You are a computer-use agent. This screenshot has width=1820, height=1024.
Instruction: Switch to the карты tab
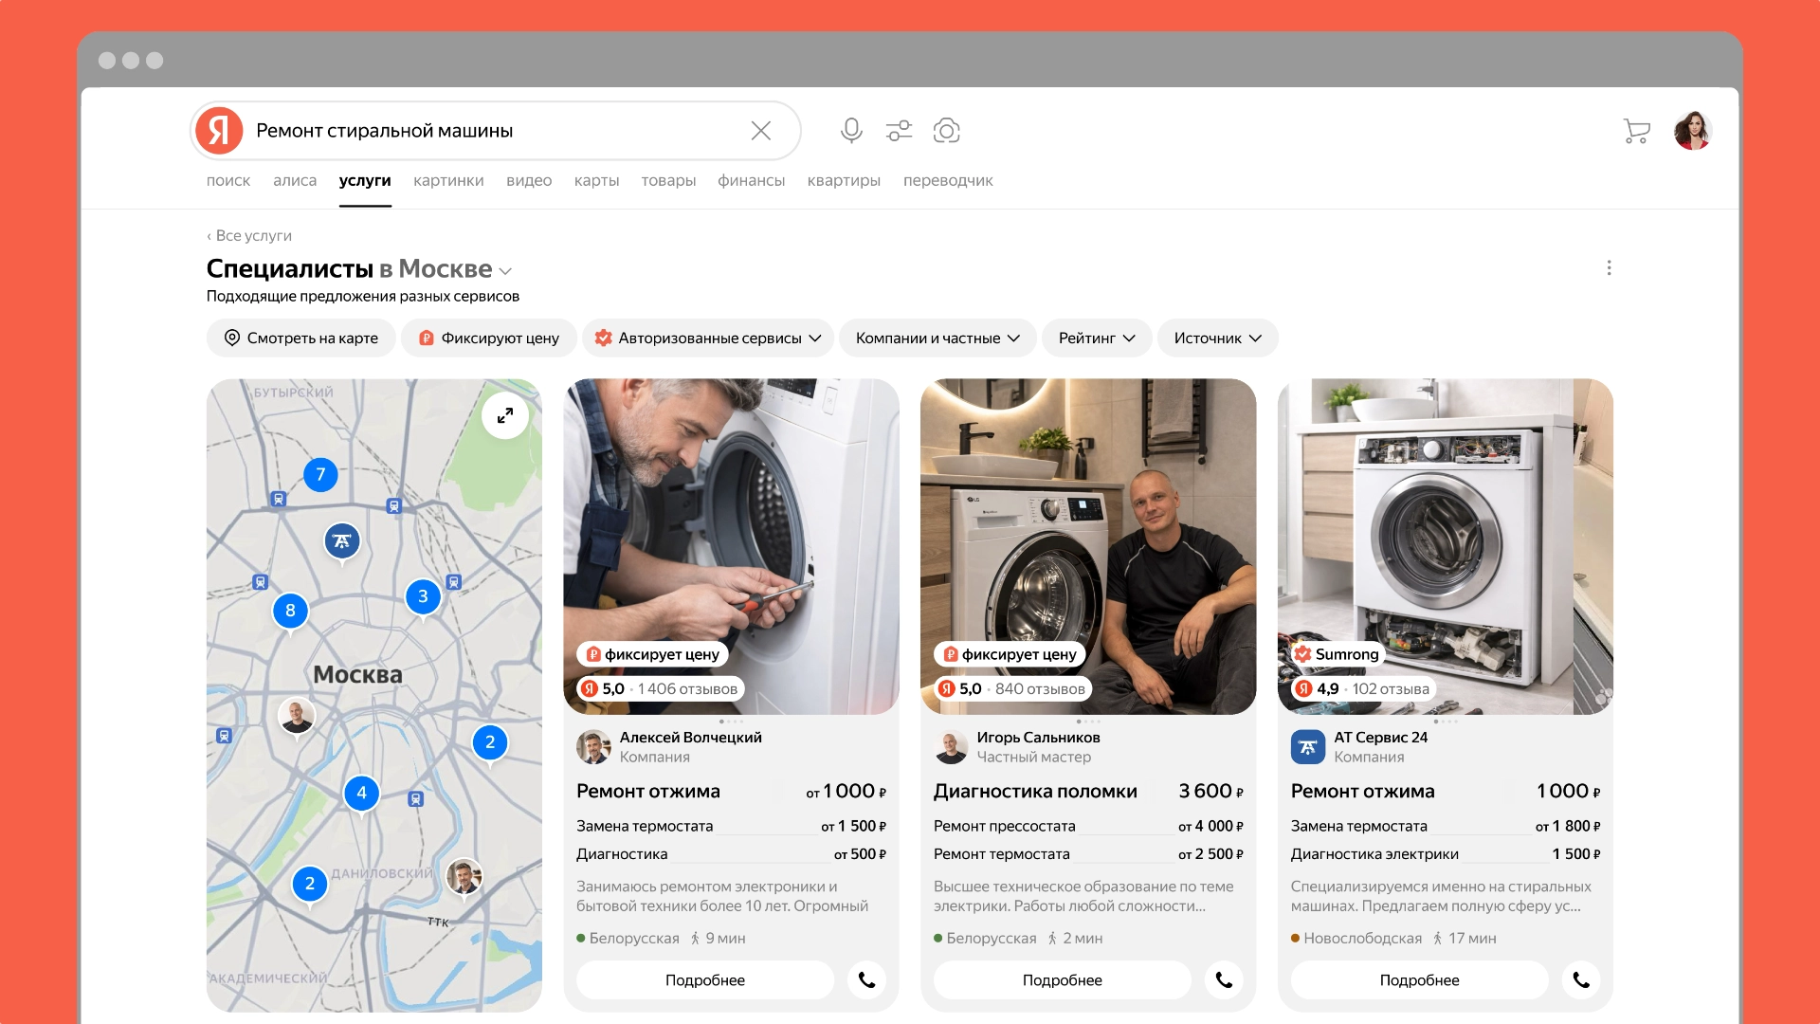(596, 181)
